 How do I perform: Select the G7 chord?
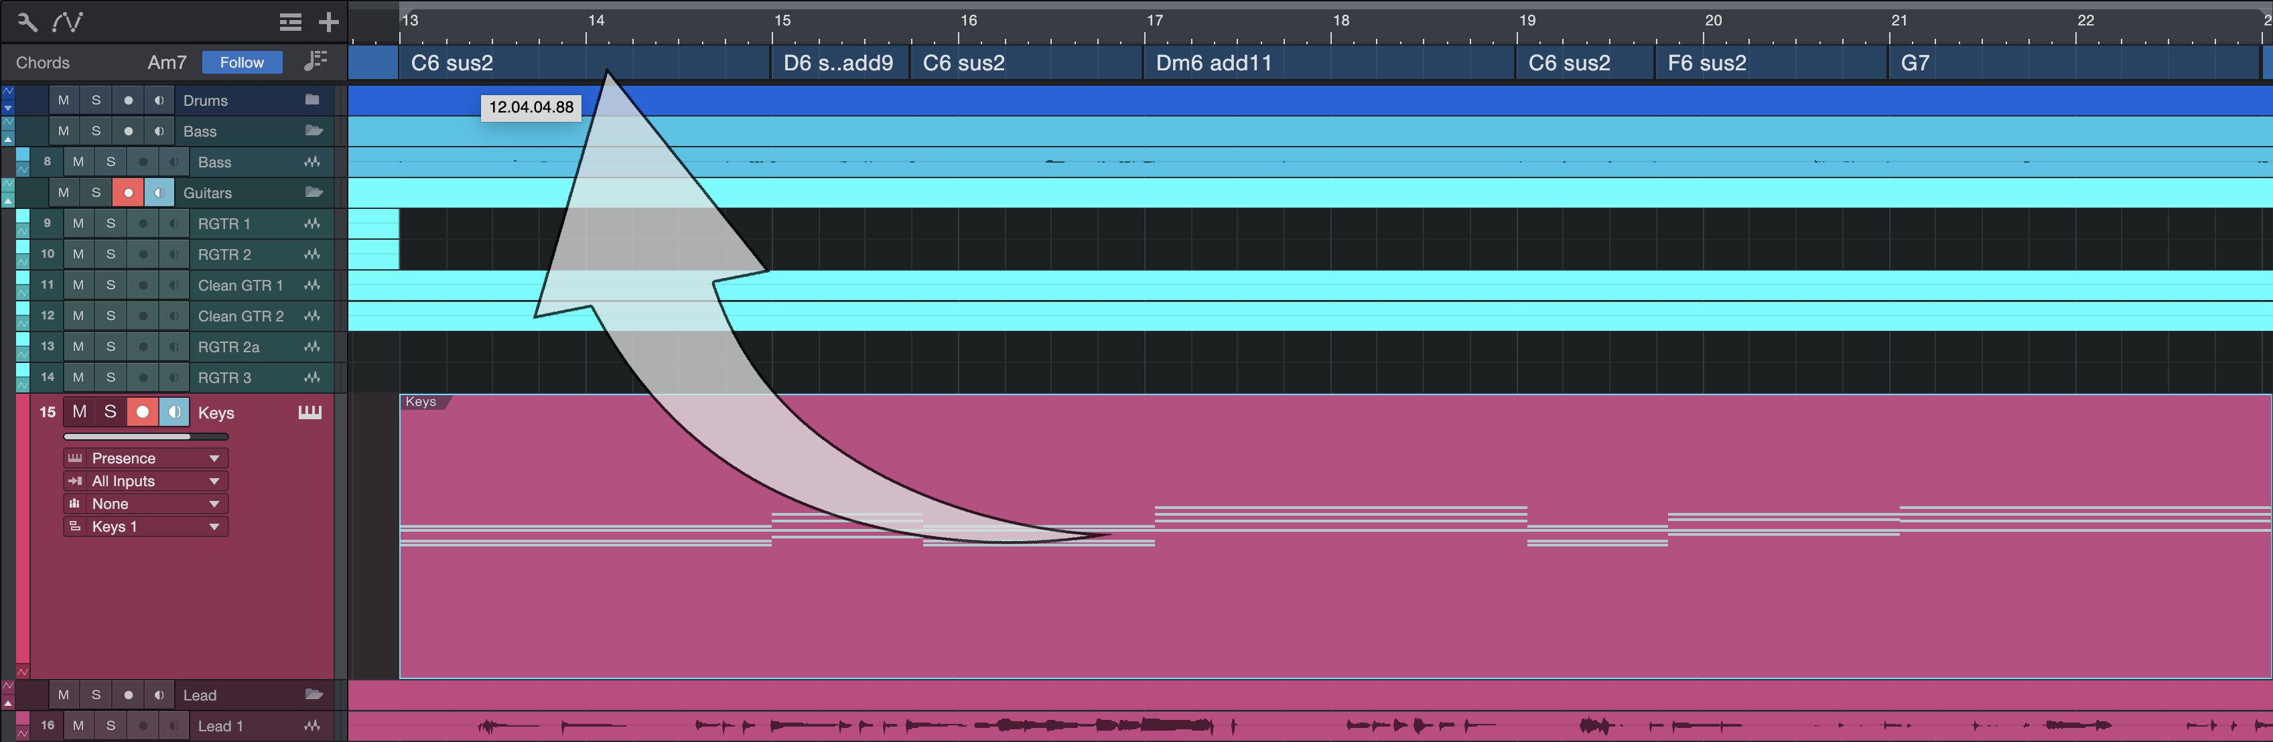coord(2075,63)
